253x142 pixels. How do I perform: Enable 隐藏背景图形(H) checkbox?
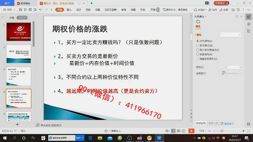tap(197, 58)
